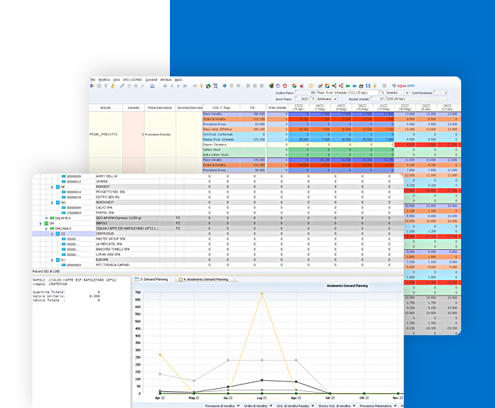Toggle the Previsione Matematica series checkbox

coord(395,406)
